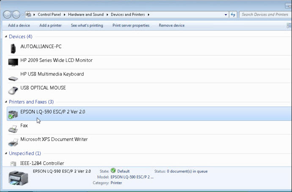Click the Back navigation arrow button
292x192 pixels.
tap(7, 14)
